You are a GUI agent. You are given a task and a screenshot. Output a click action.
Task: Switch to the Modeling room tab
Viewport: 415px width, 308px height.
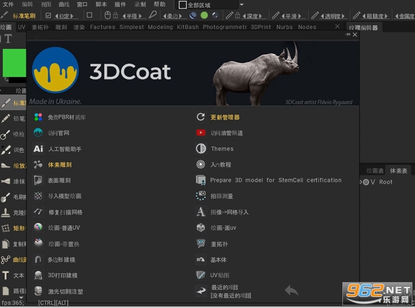tap(160, 27)
